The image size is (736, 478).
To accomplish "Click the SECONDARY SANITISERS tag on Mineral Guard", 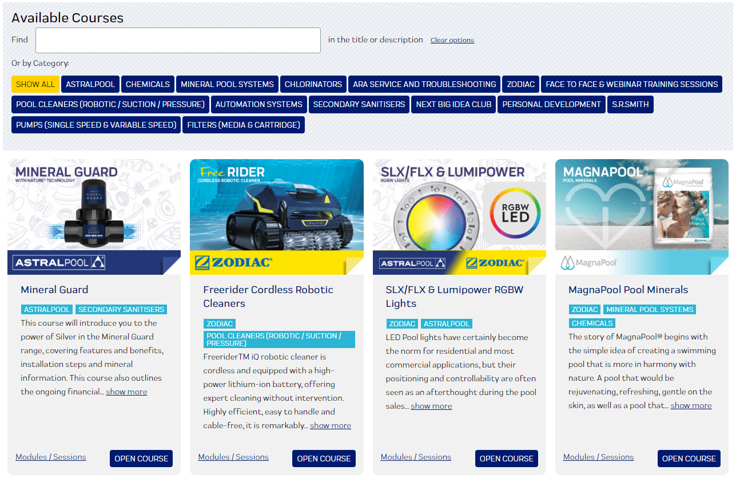I will click(121, 309).
